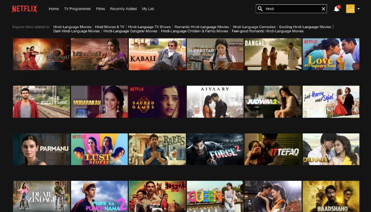371x212 pixels.
Task: Explore Hindi Movies & TV link
Action: pos(109,27)
